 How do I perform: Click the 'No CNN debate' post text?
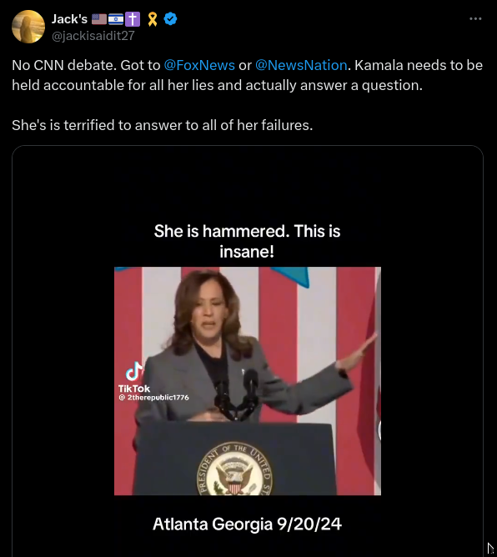(x=248, y=75)
